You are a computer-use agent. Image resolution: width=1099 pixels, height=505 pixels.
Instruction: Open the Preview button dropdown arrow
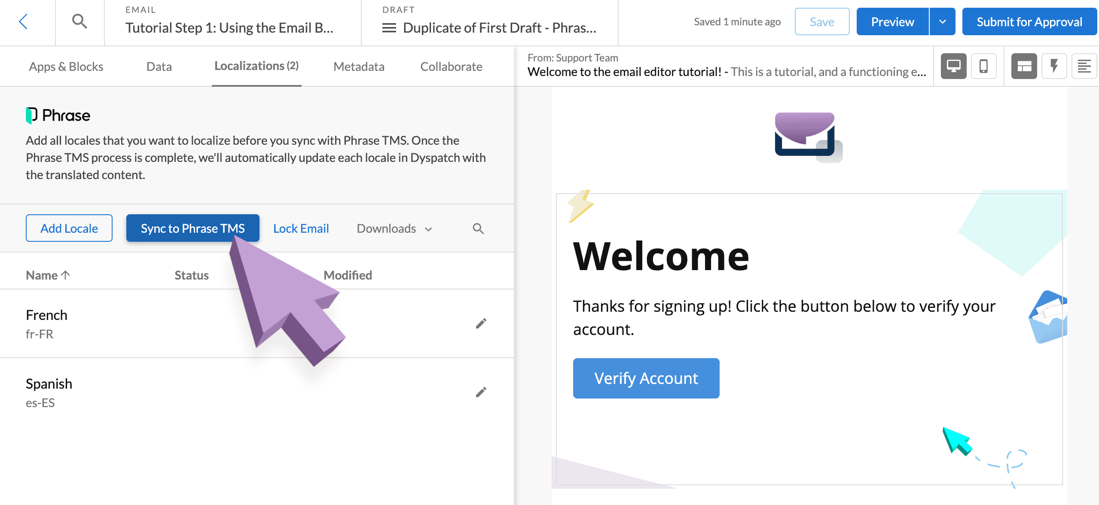[942, 21]
